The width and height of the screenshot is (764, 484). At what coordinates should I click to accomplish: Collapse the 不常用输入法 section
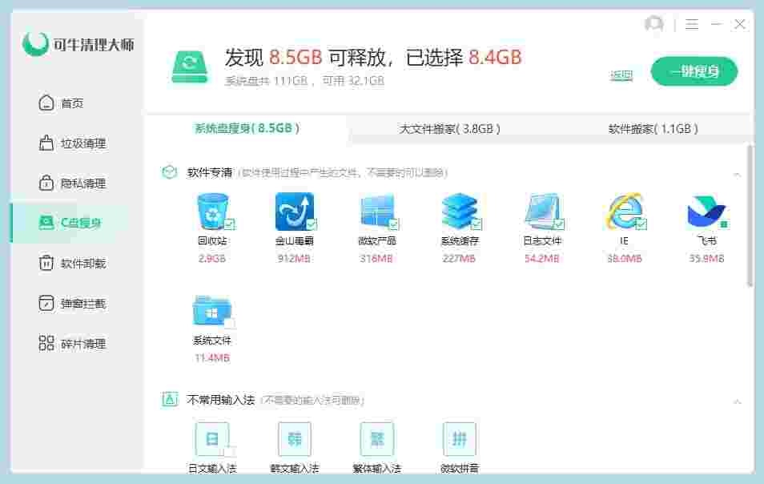coord(738,400)
